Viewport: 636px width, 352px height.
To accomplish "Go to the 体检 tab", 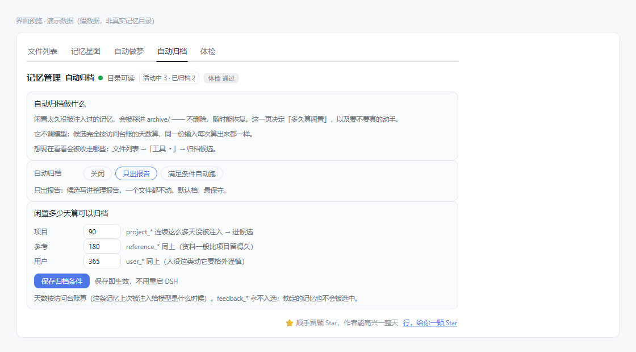I will pyautogui.click(x=208, y=52).
